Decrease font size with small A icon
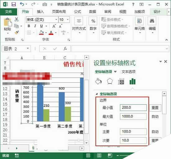The height and width of the screenshot is (159, 171). (60, 26)
